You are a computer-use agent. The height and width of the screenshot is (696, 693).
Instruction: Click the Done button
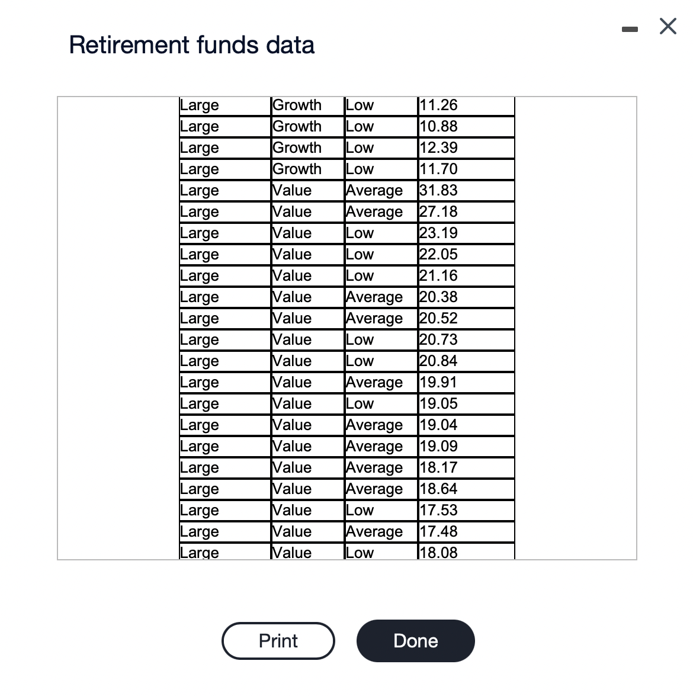click(415, 640)
